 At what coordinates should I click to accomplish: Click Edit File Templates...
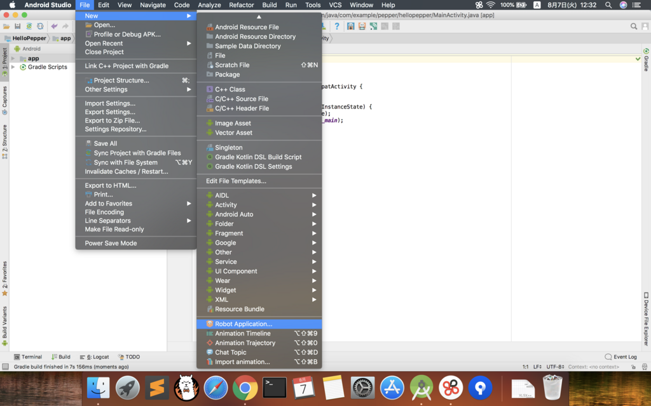coord(259,181)
